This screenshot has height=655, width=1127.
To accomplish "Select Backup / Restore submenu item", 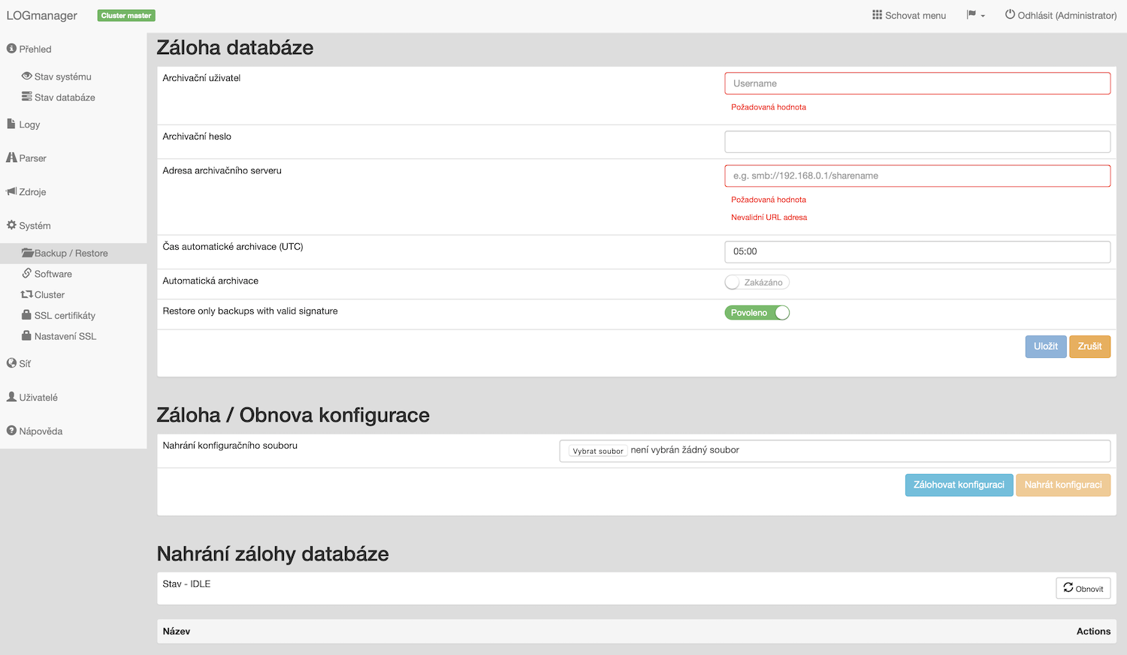I will pyautogui.click(x=73, y=254).
